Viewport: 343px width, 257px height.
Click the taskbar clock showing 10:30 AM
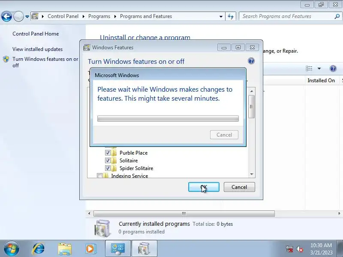(321, 249)
